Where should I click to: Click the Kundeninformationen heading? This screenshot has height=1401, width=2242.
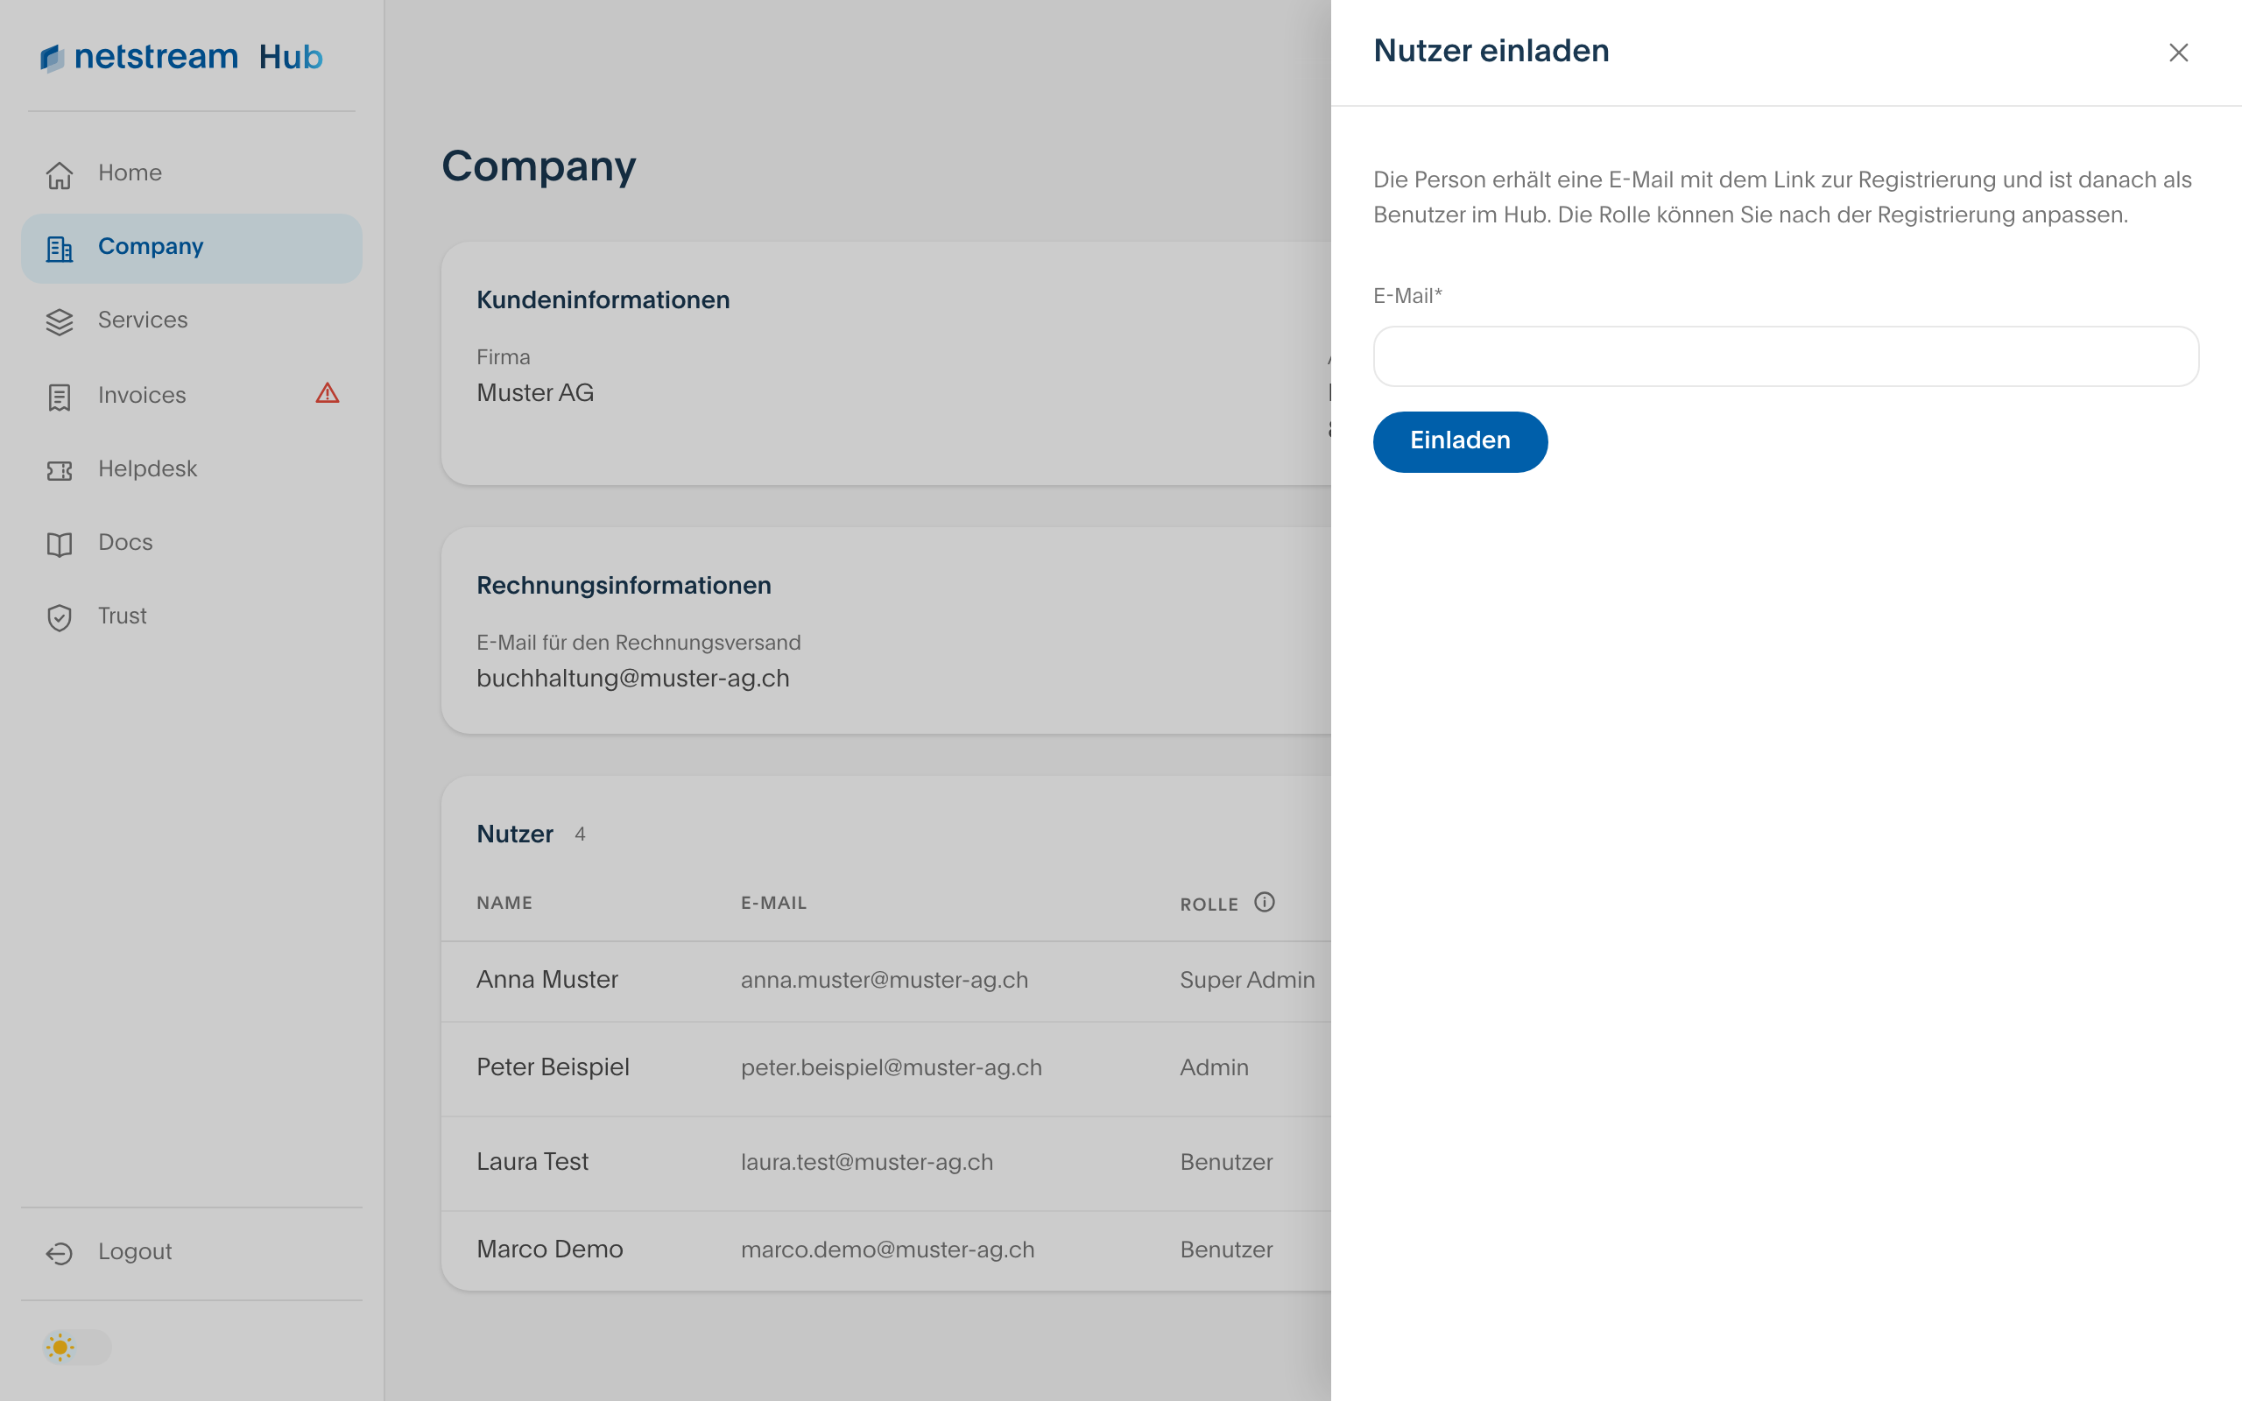(x=603, y=300)
